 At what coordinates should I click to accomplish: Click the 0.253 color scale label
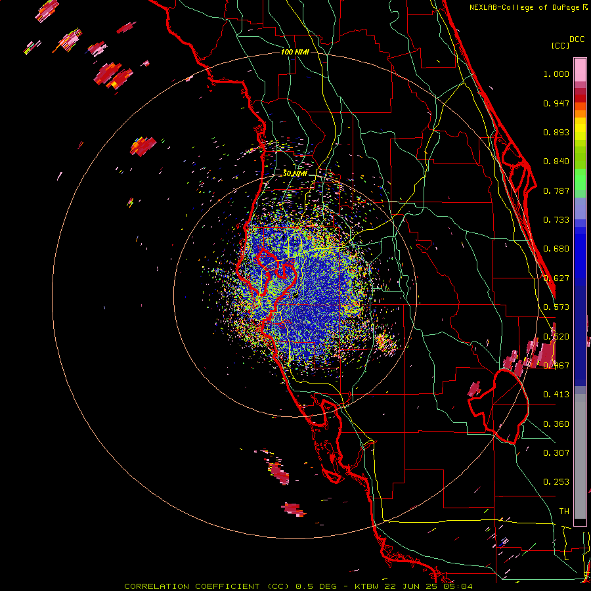click(x=556, y=482)
